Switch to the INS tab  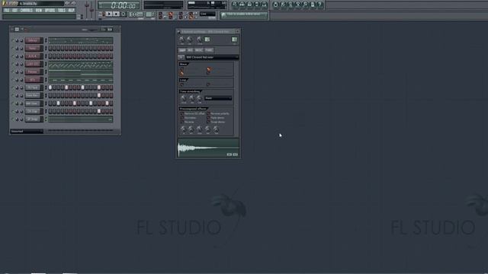click(190, 50)
